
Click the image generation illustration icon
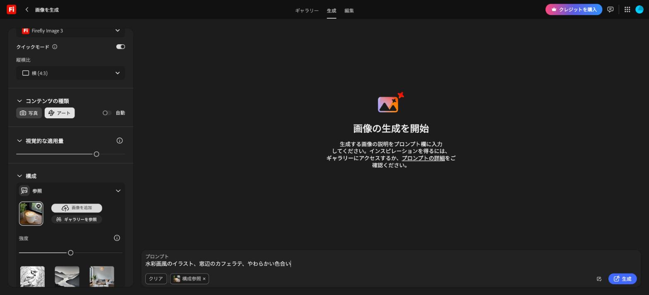pos(391,102)
